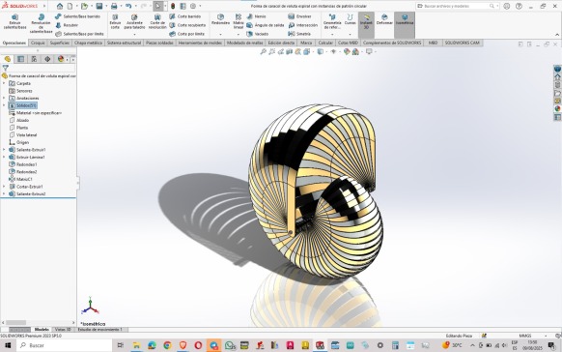
Task: Select the Envolver tool
Action: tap(299, 16)
